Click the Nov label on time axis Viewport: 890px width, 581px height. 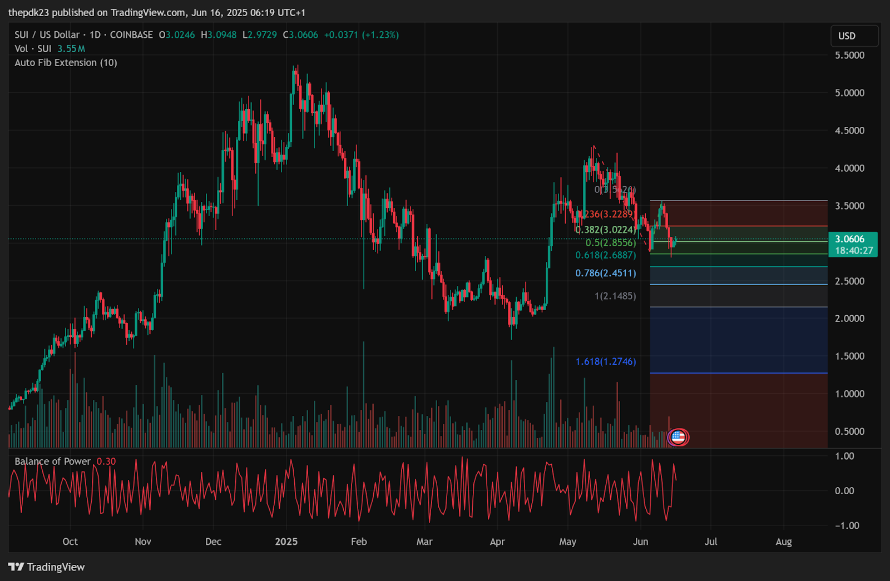(x=143, y=542)
